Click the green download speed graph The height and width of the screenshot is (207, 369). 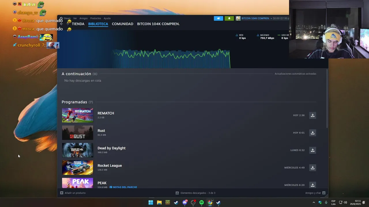[172, 59]
